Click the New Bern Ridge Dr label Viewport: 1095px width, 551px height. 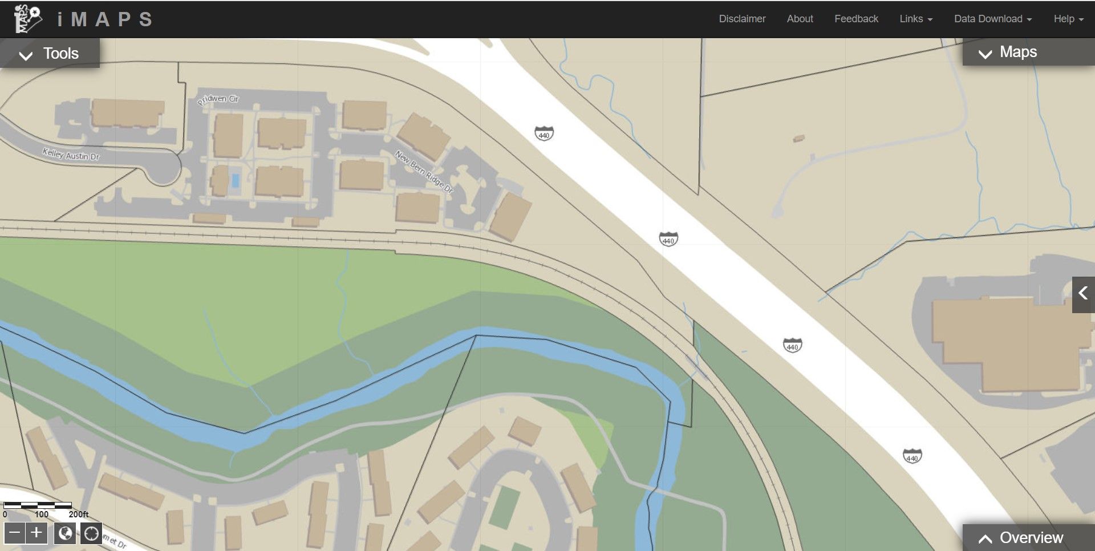point(424,172)
